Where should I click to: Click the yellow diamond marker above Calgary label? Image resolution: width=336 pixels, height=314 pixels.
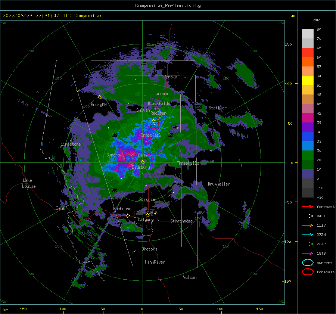(x=147, y=215)
